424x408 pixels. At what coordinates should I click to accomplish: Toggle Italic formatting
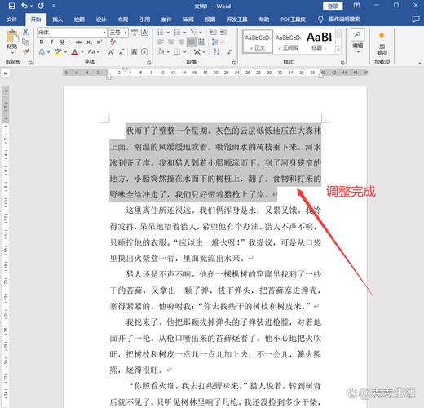[51, 42]
